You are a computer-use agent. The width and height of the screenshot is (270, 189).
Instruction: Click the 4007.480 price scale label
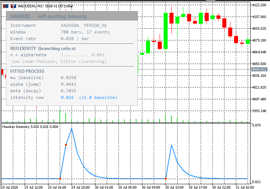click(259, 99)
